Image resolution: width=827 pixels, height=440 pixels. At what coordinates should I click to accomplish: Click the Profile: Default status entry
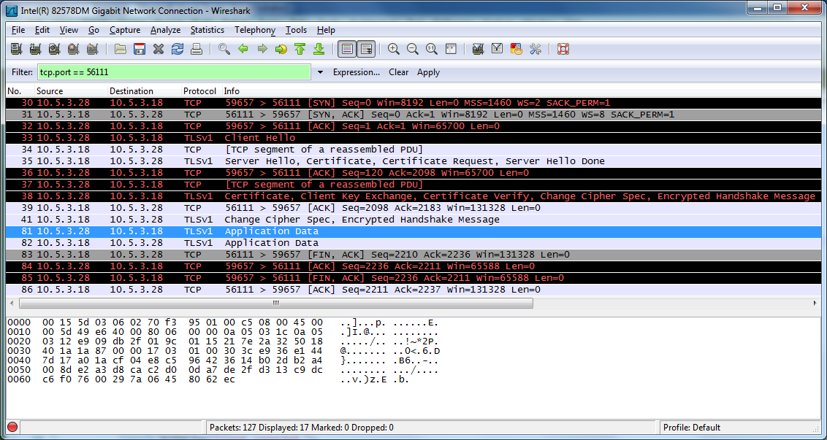pyautogui.click(x=691, y=428)
